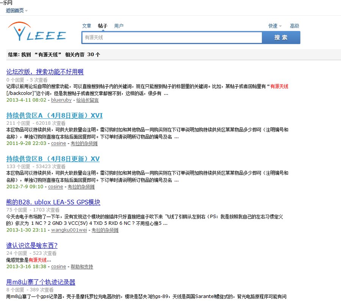Viewport: 341px width, 301px height.
Task: View cosine's user profile
Action: pos(58,143)
